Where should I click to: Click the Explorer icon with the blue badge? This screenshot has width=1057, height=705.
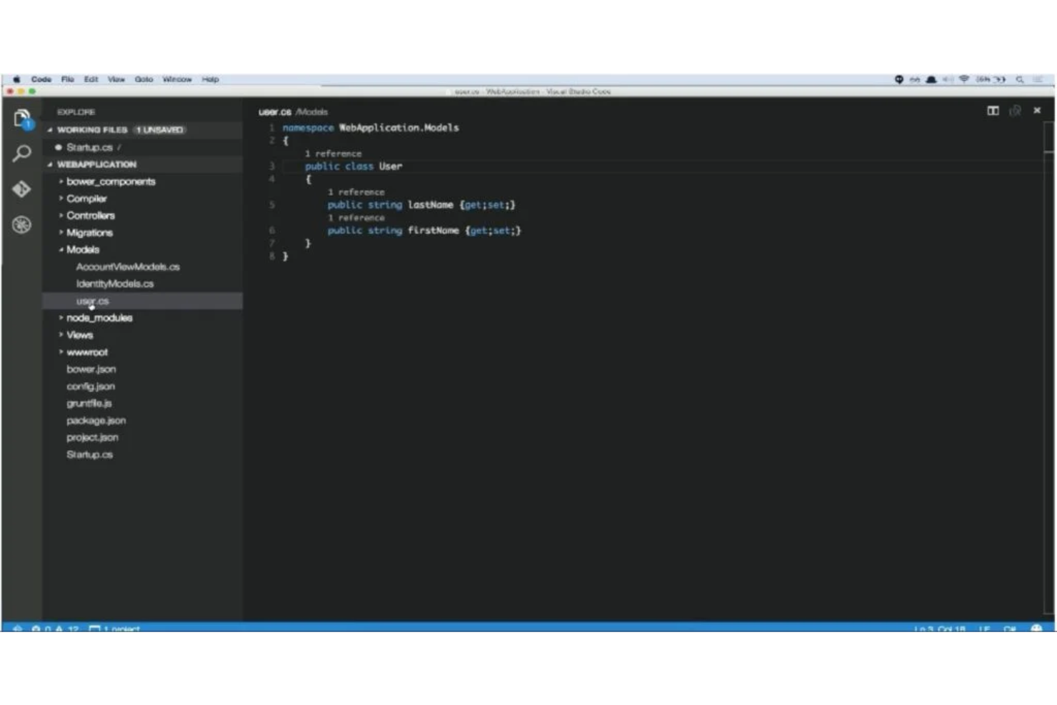point(21,118)
